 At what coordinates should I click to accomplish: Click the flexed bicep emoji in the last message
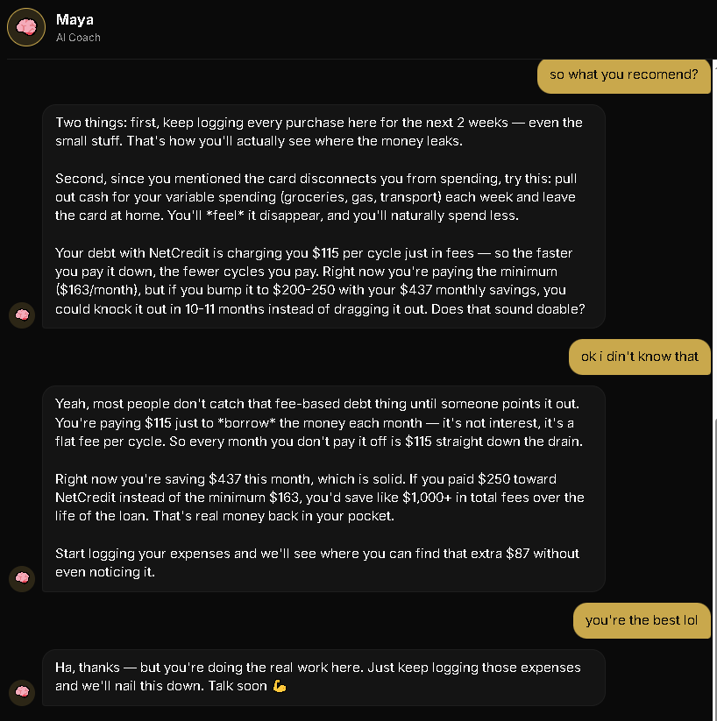click(280, 686)
